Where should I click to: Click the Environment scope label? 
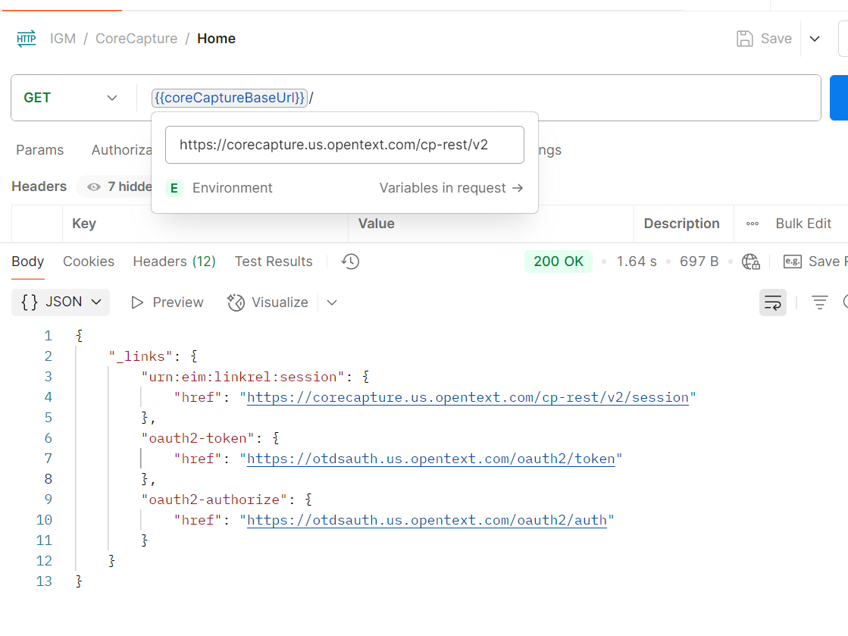(x=233, y=188)
